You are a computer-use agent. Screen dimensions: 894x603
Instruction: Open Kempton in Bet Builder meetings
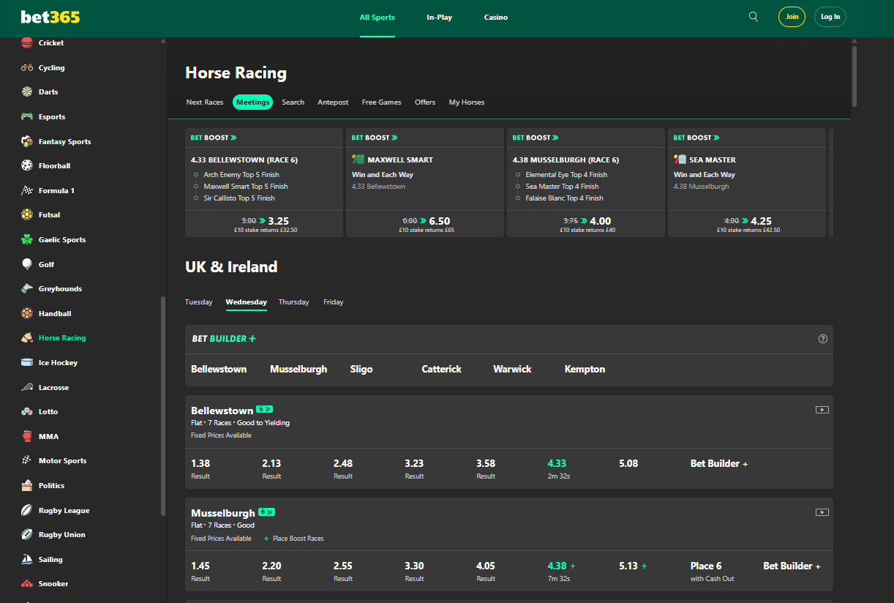coord(585,370)
